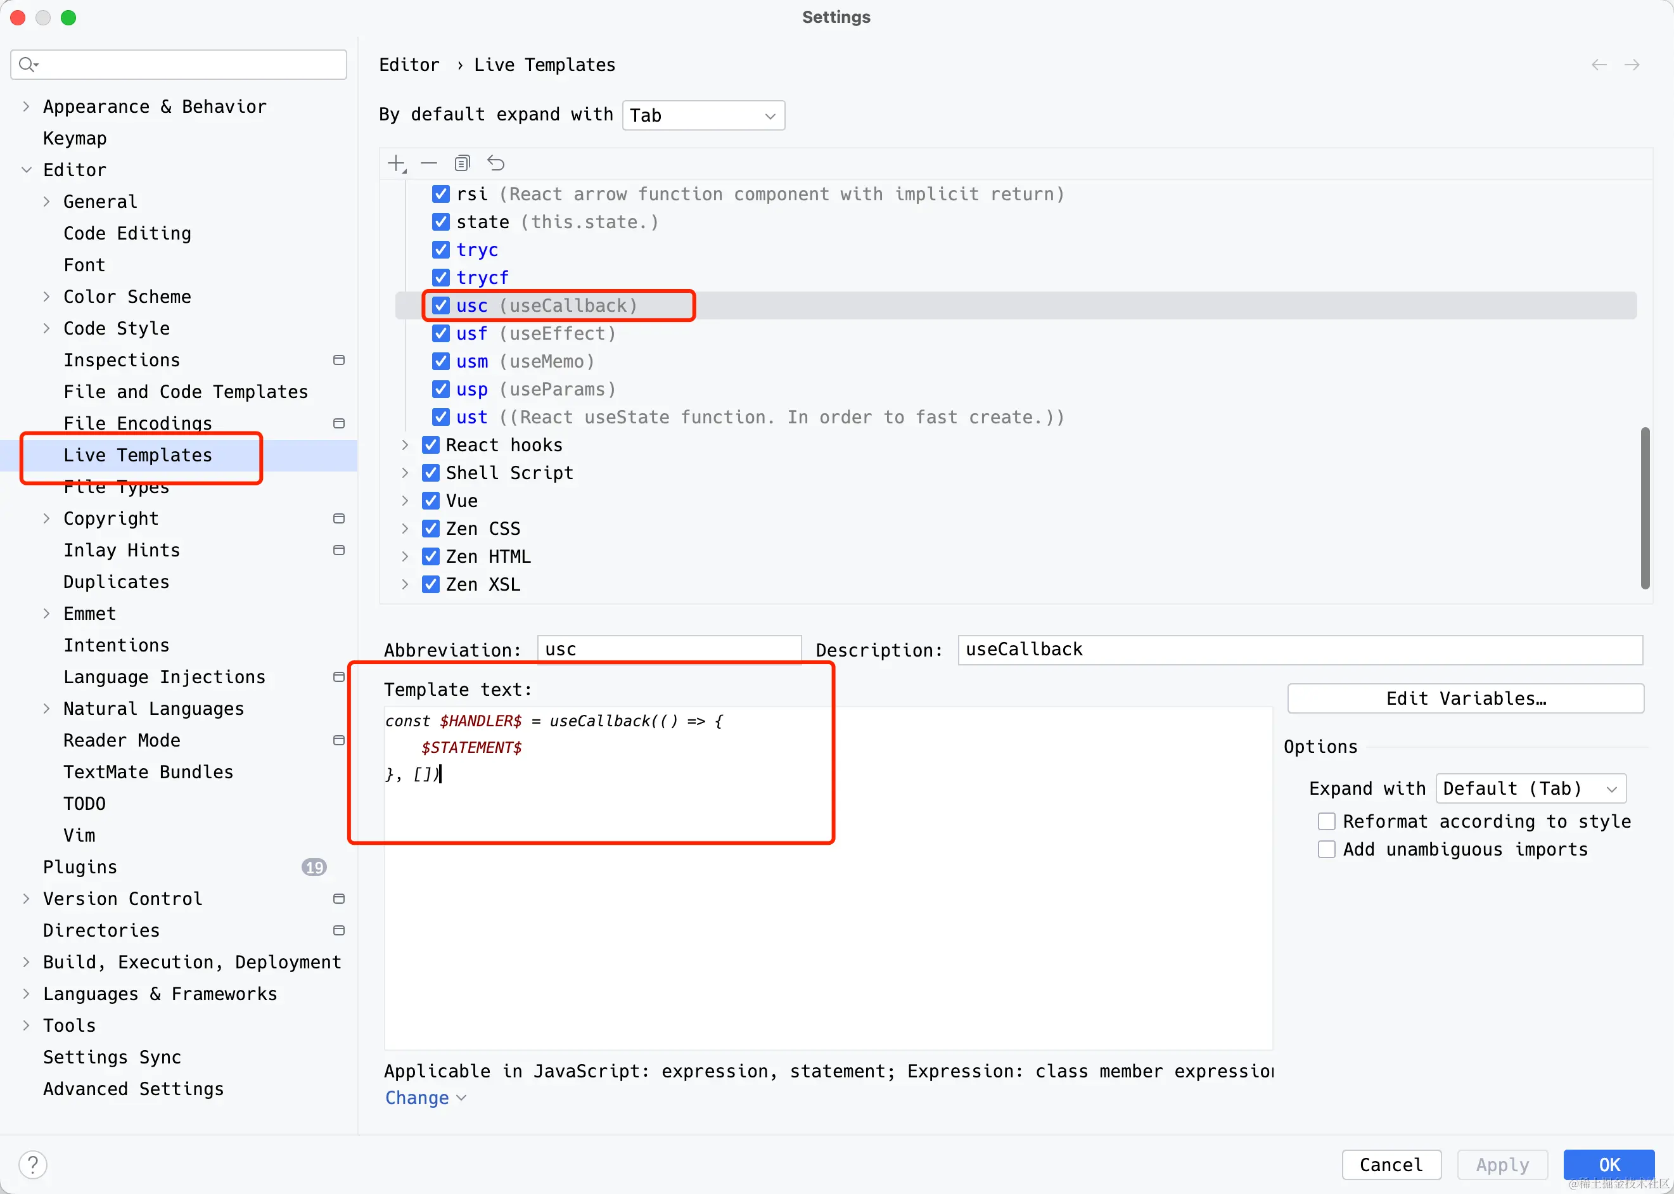Open the Expand with Default (Tab) dropdown
Image resolution: width=1674 pixels, height=1194 pixels.
pos(1530,788)
